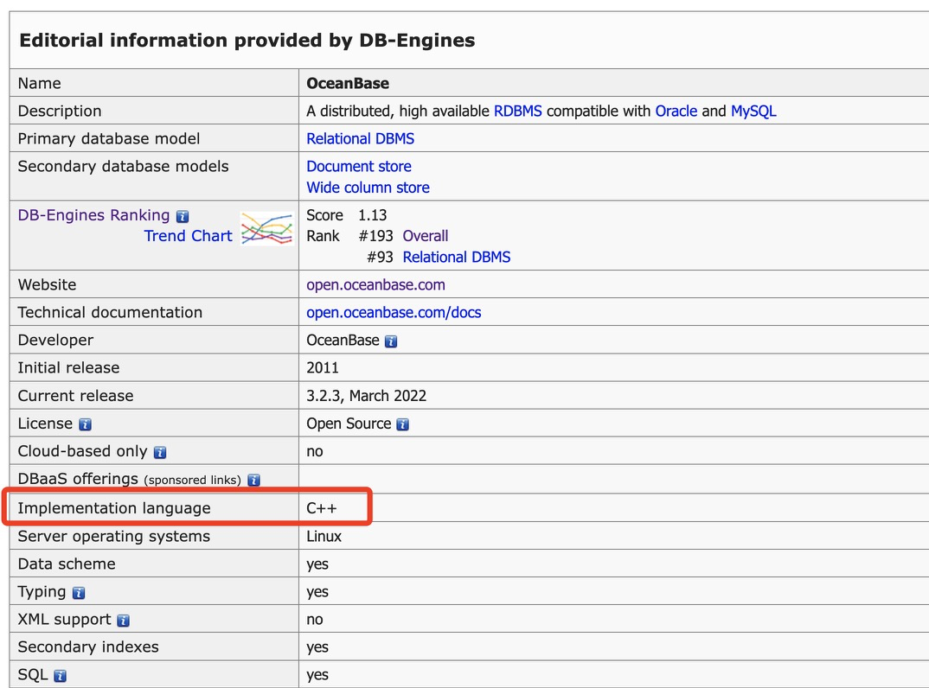Open the Document store link
929x688 pixels.
pos(359,166)
